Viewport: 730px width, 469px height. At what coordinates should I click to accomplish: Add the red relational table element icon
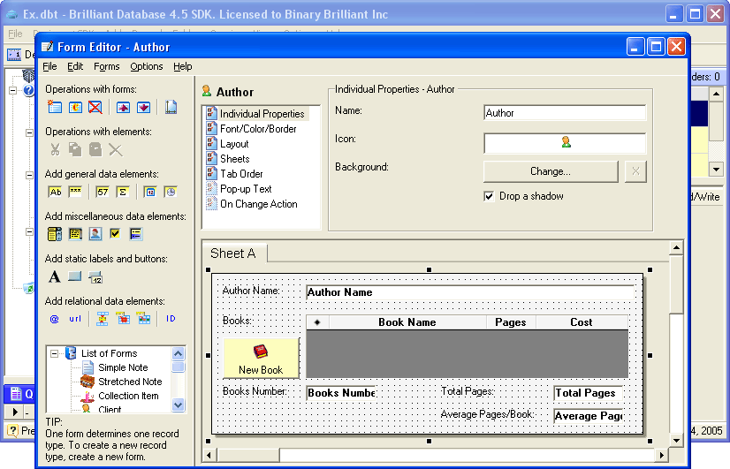point(123,319)
